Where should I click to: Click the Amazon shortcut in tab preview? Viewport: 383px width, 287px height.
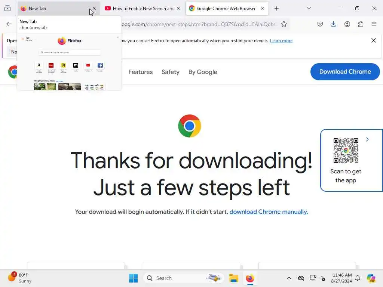click(39, 67)
